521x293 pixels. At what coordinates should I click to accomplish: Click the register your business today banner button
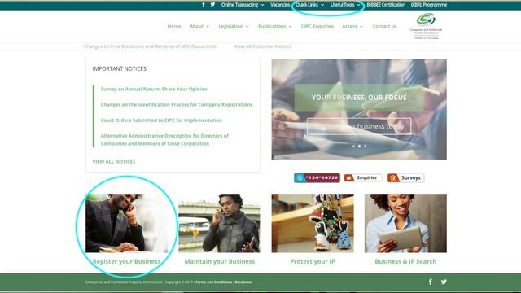pos(359,126)
